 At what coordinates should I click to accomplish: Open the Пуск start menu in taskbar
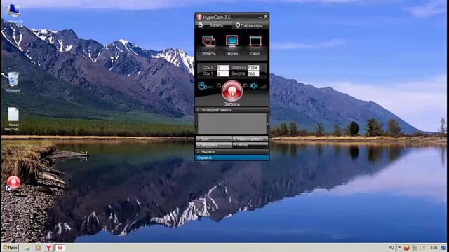click(x=11, y=248)
